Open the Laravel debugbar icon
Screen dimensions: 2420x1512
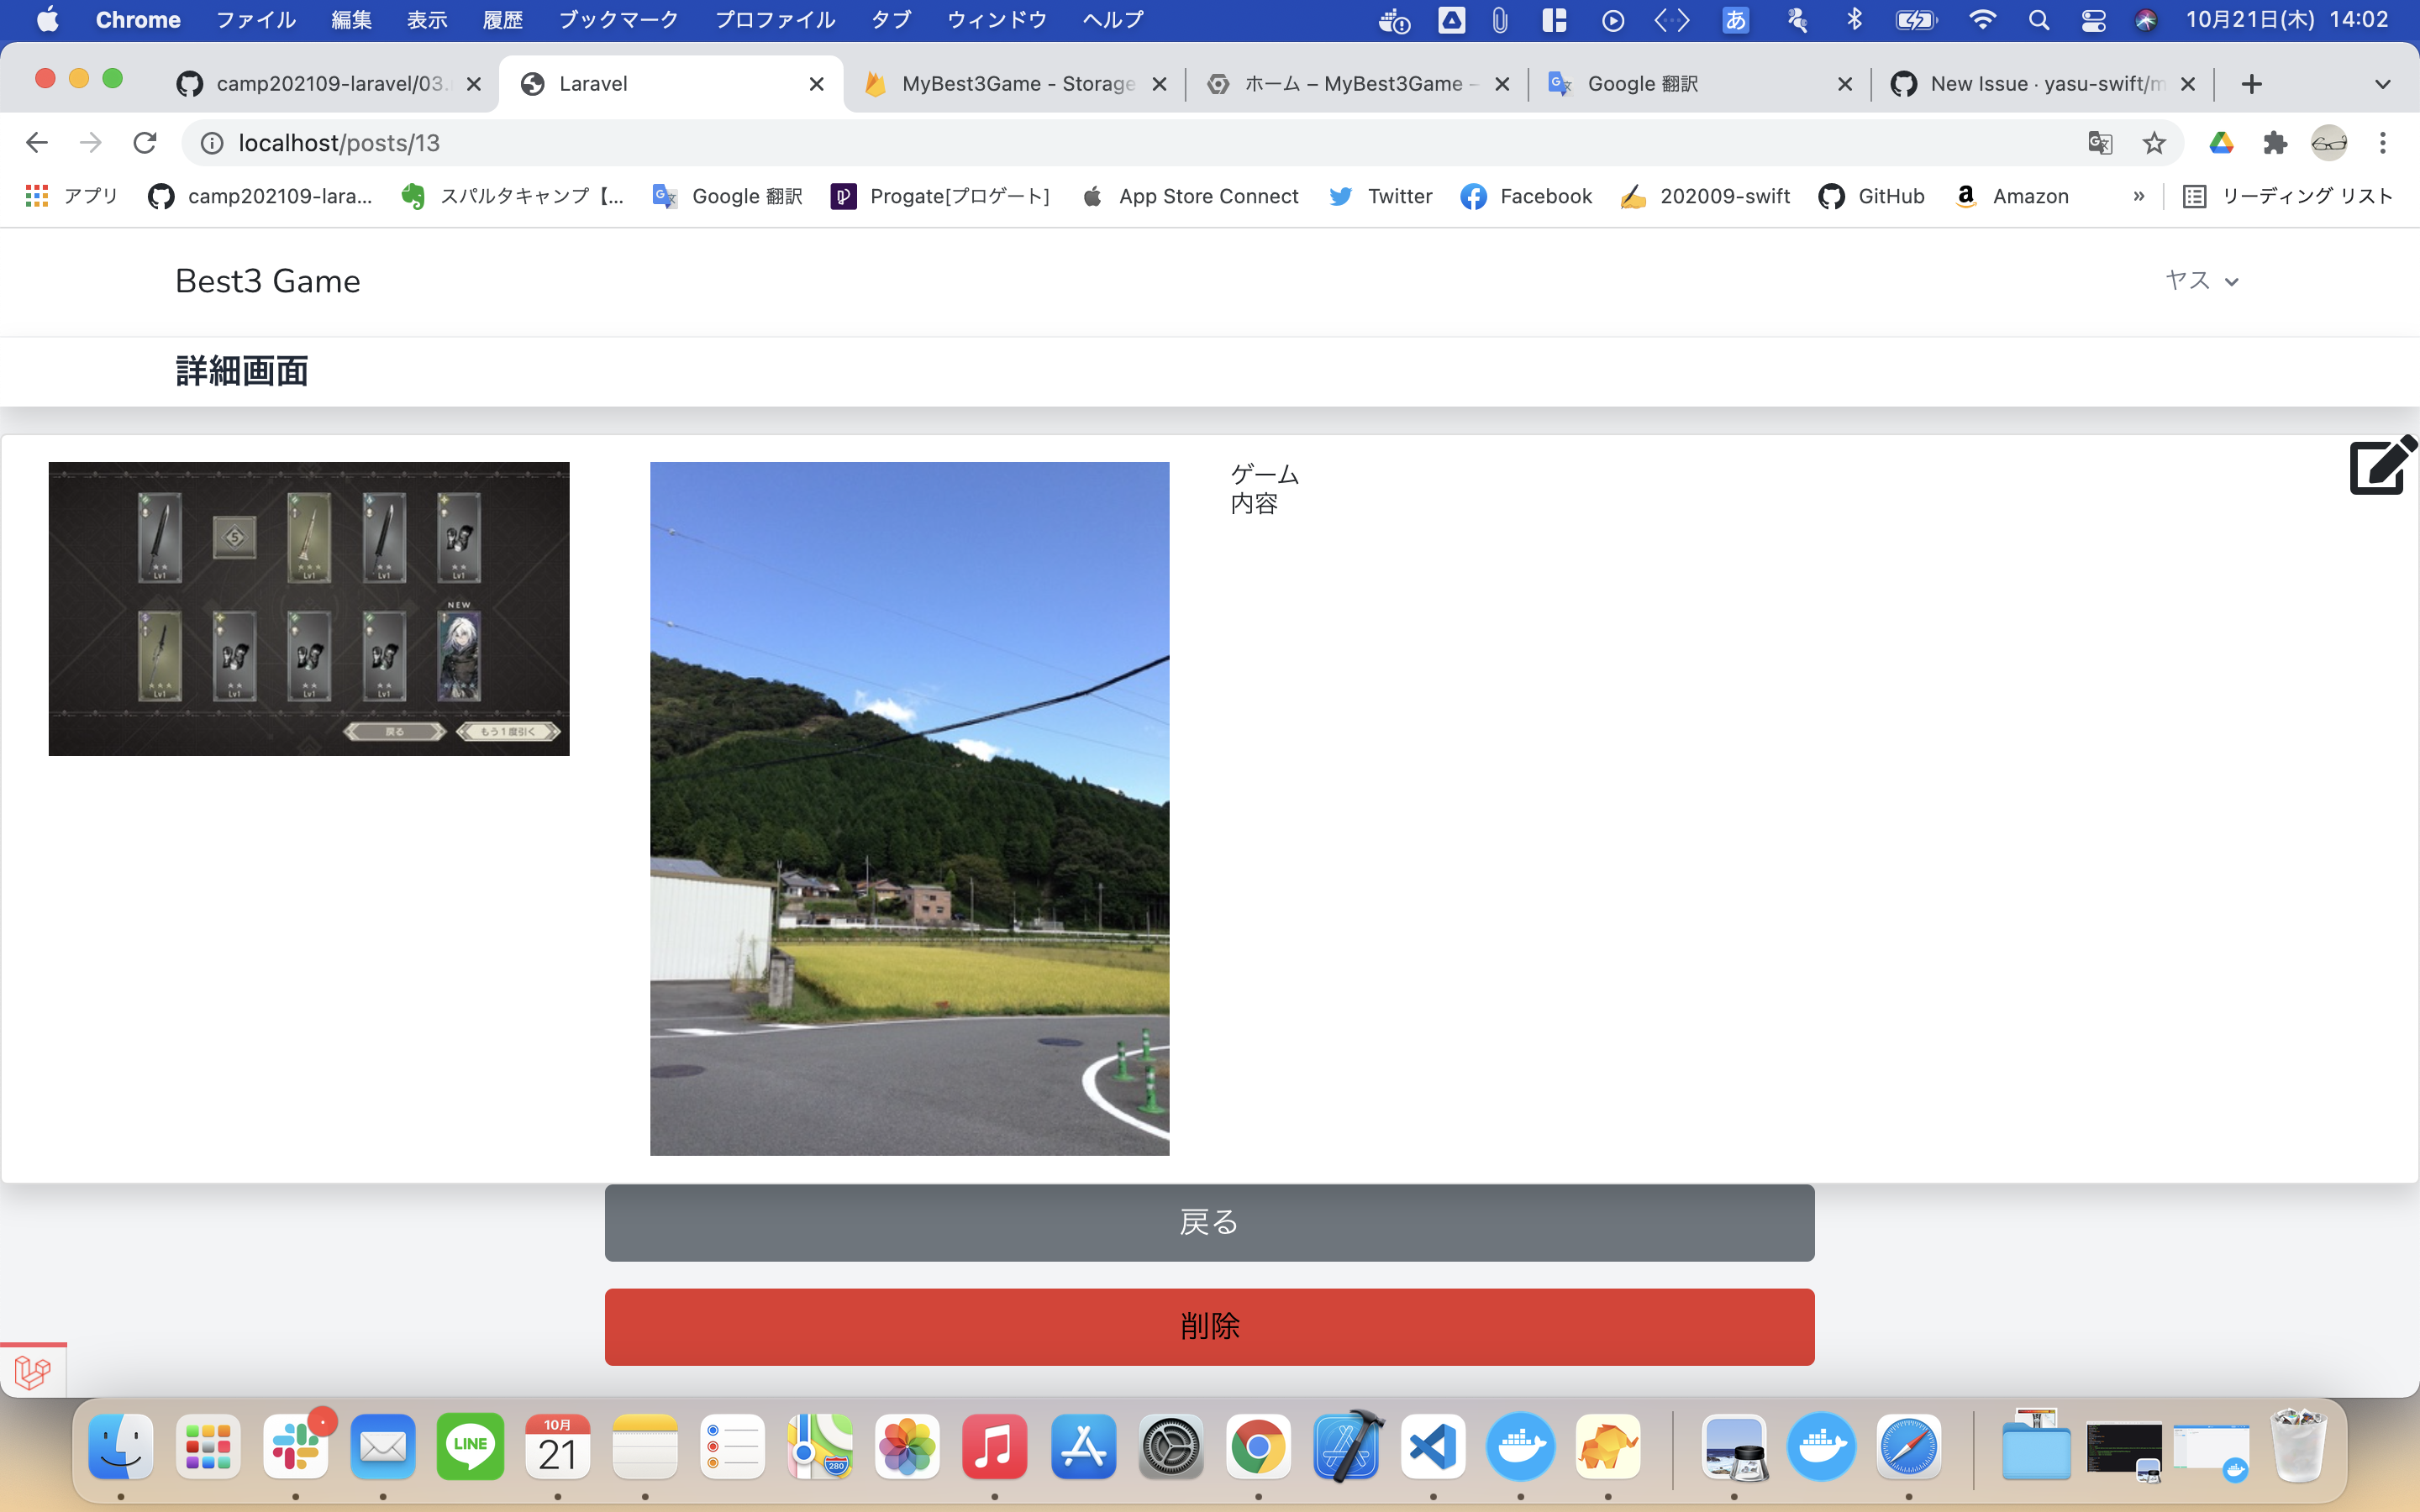[x=33, y=1372]
